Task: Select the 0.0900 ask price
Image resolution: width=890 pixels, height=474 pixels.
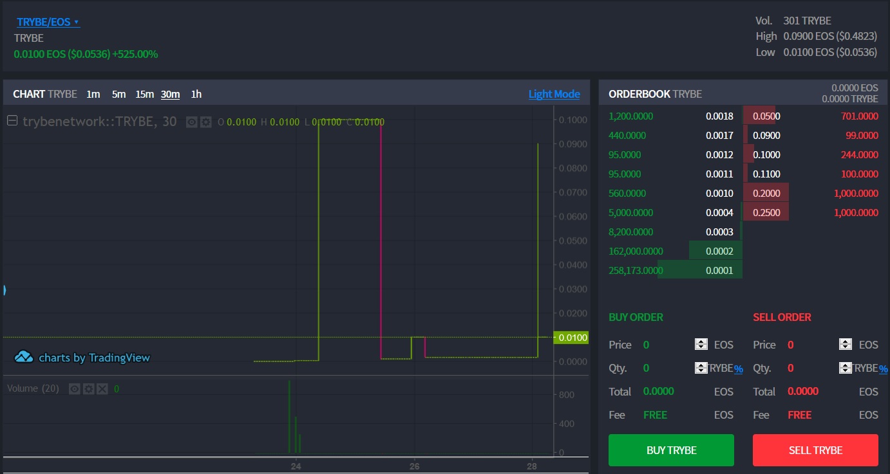Action: click(x=766, y=136)
